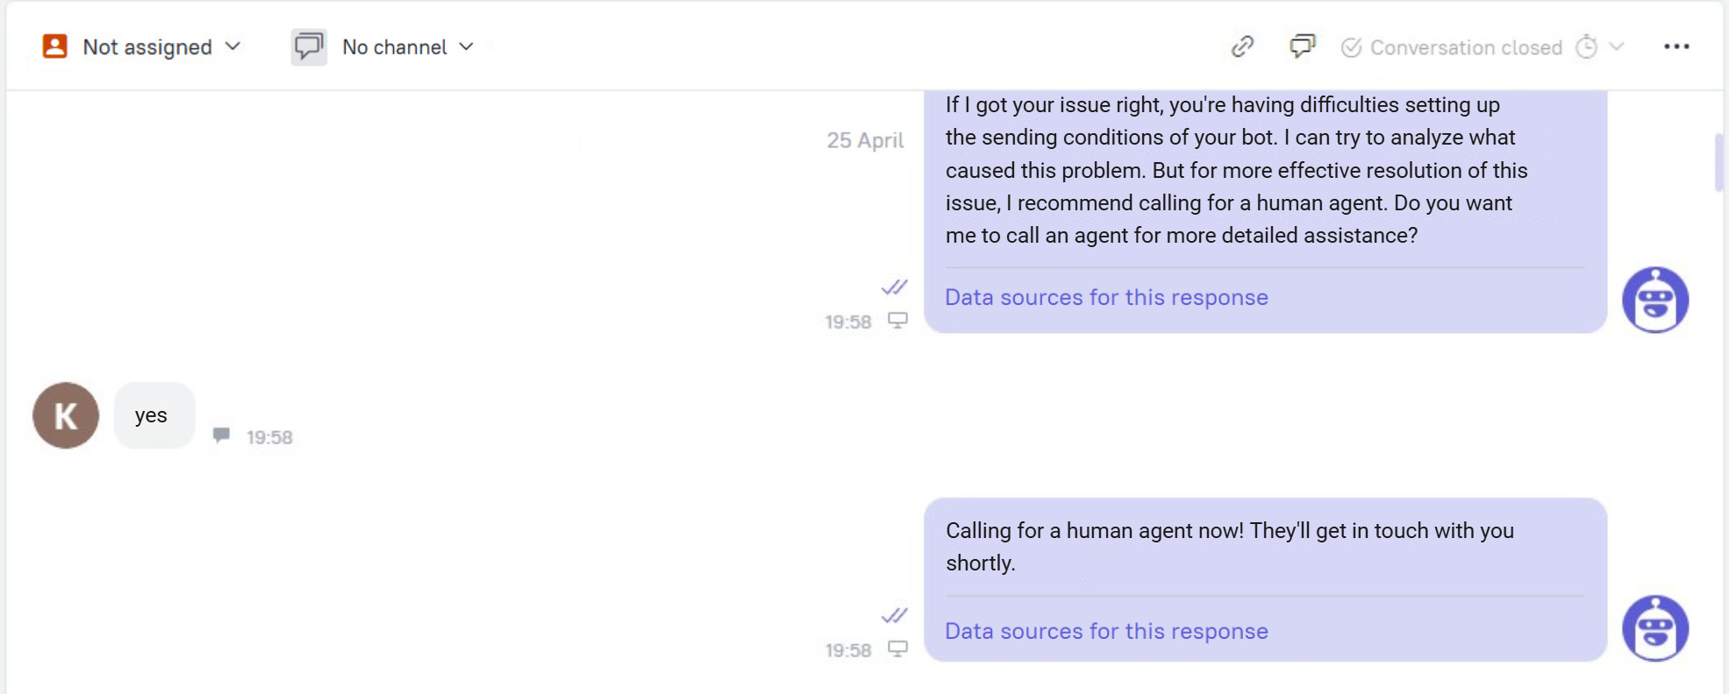The width and height of the screenshot is (1729, 694).
Task: Click the user avatar with letter K
Action: [x=65, y=415]
